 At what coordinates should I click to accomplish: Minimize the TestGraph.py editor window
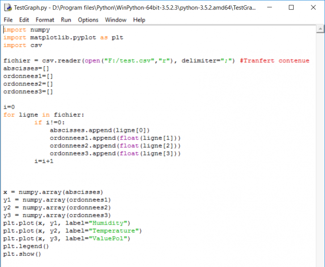pos(271,8)
